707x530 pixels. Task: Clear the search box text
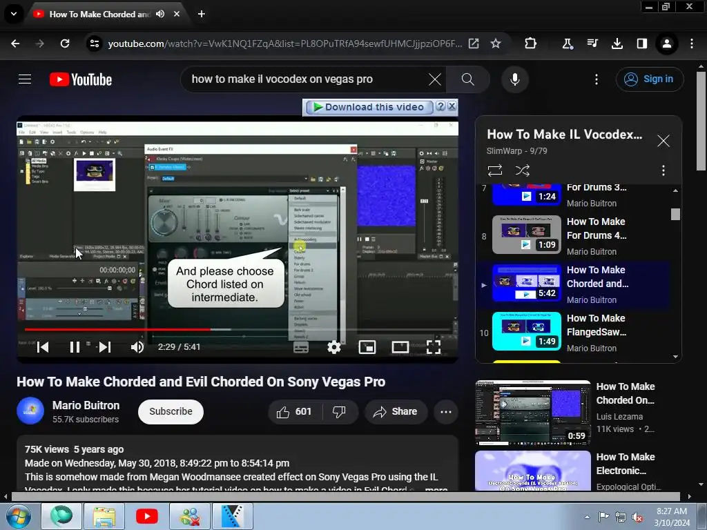pos(435,80)
